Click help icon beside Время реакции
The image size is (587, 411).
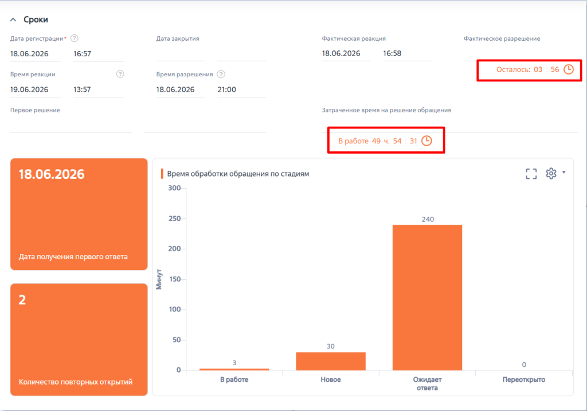(120, 74)
